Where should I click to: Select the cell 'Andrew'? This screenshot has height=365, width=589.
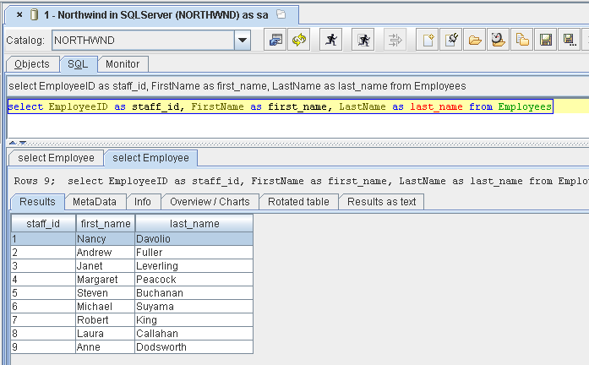coord(105,253)
